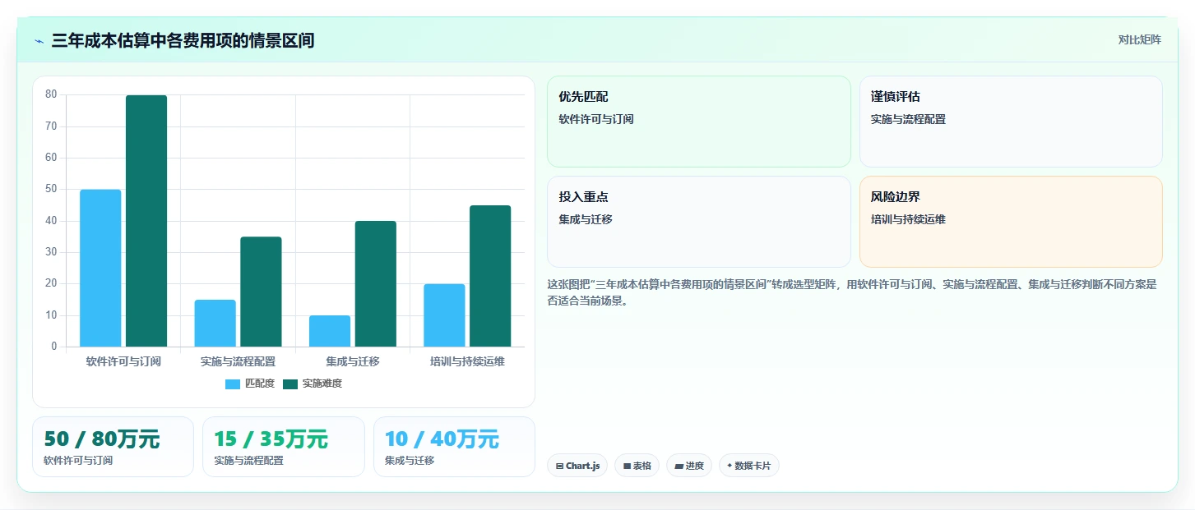Click the 匹配度 bar for 培训与持续运维

pos(444,315)
